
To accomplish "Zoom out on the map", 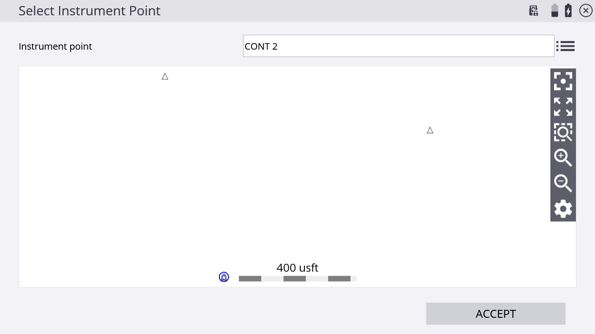I will tap(563, 183).
